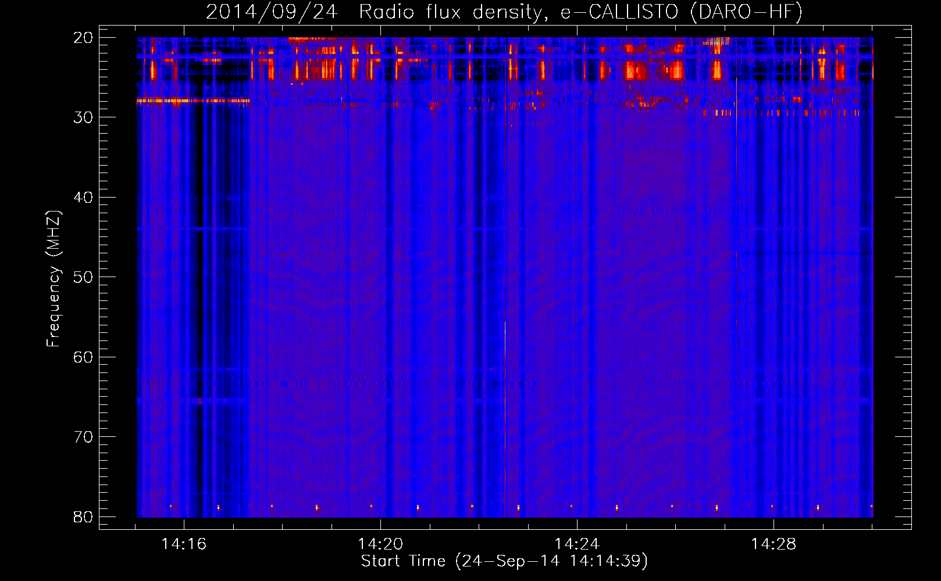Click the 80 frequency tick label
This screenshot has height=581, width=941.
tap(83, 517)
